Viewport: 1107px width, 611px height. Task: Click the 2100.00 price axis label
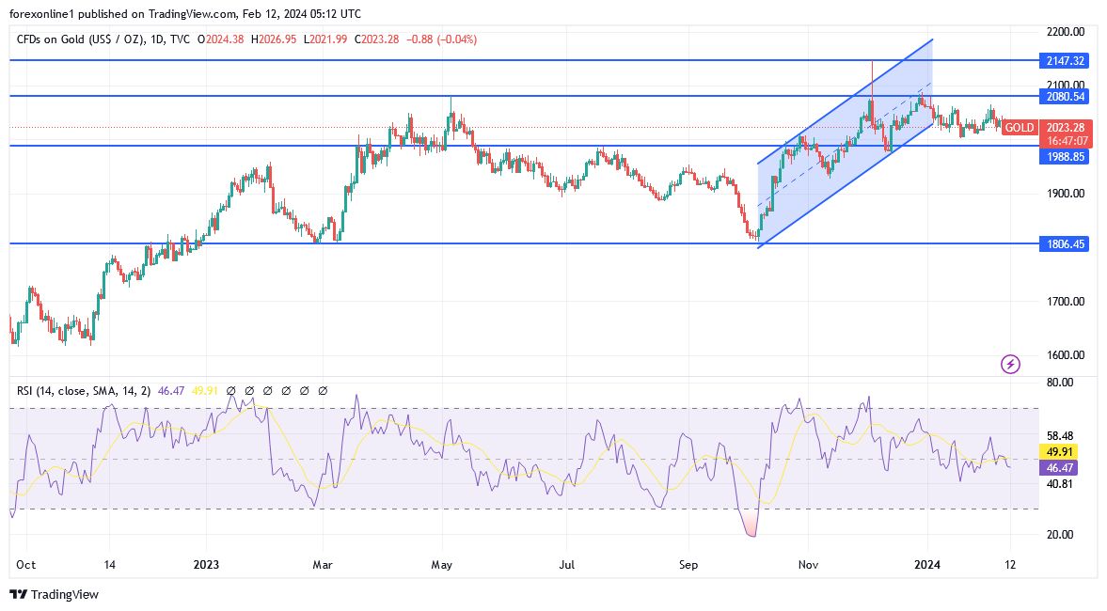(x=1066, y=85)
